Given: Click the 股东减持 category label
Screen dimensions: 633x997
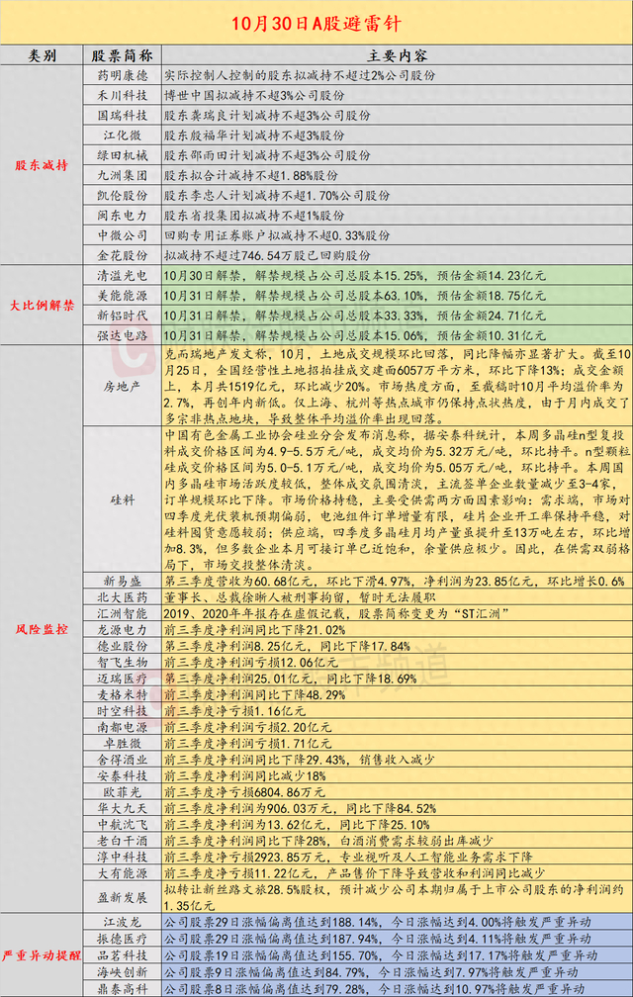Looking at the screenshot, I should tap(42, 166).
